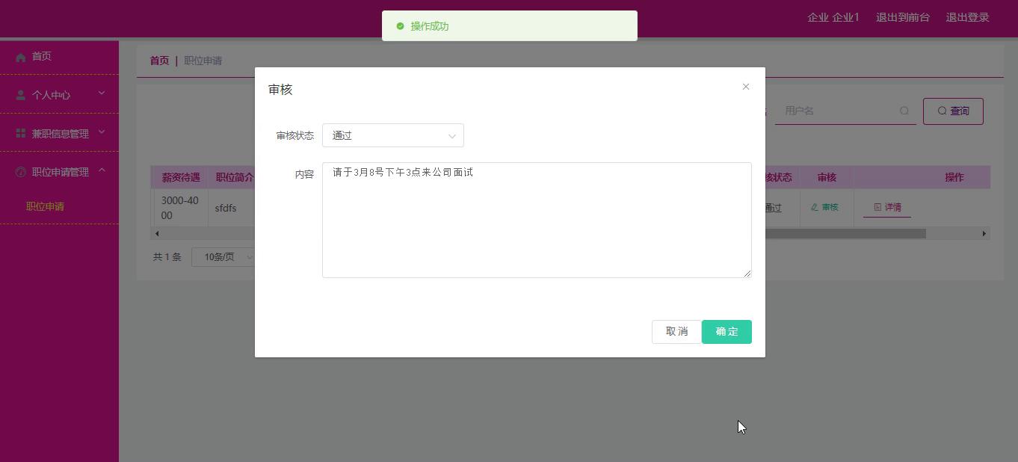
Task: Expand the 个人中心 menu chevron
Action: pos(102,93)
